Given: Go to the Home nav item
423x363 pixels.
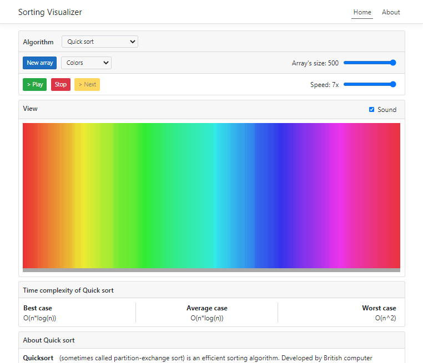Looking at the screenshot, I should point(362,12).
